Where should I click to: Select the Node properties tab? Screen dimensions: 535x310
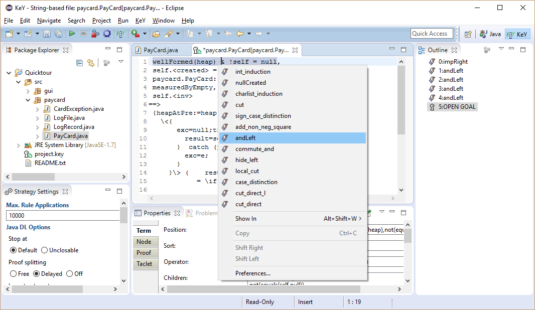tap(146, 242)
